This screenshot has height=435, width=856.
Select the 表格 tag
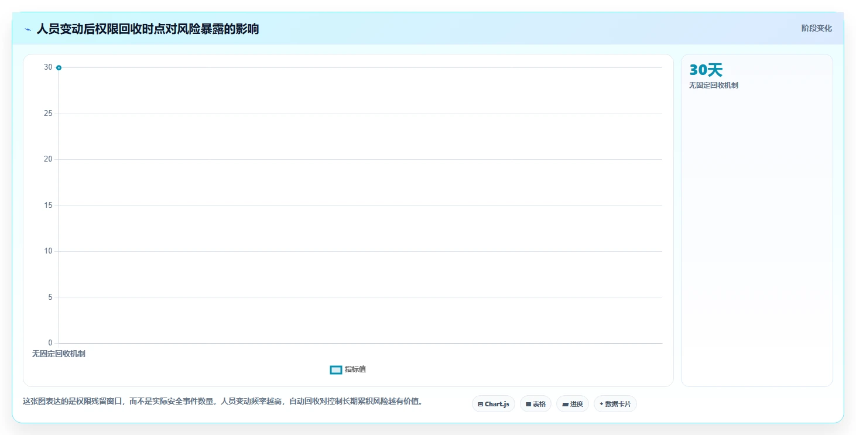[x=536, y=404]
